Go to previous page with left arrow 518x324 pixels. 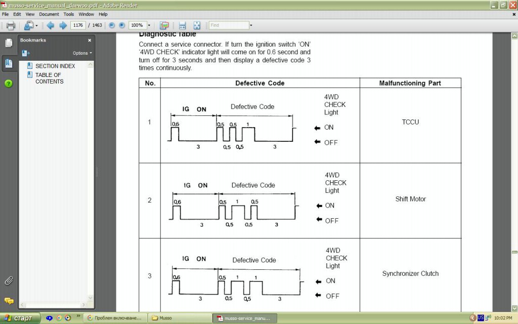(x=50, y=25)
